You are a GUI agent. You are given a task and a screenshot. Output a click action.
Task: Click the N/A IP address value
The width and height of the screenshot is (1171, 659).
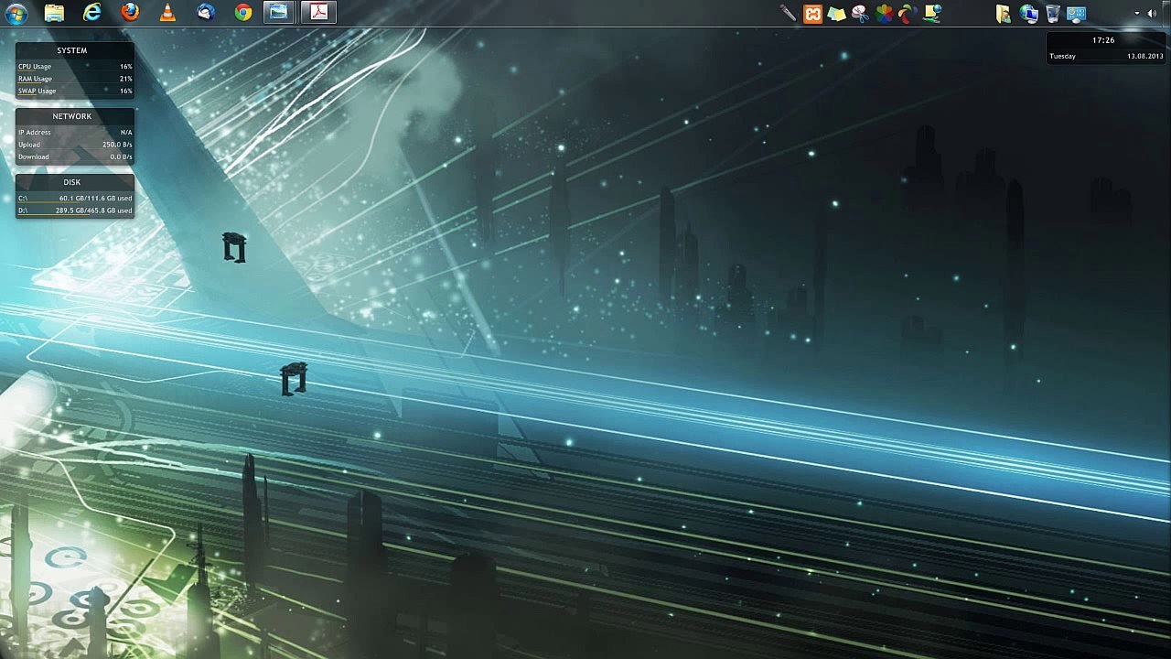(x=126, y=132)
